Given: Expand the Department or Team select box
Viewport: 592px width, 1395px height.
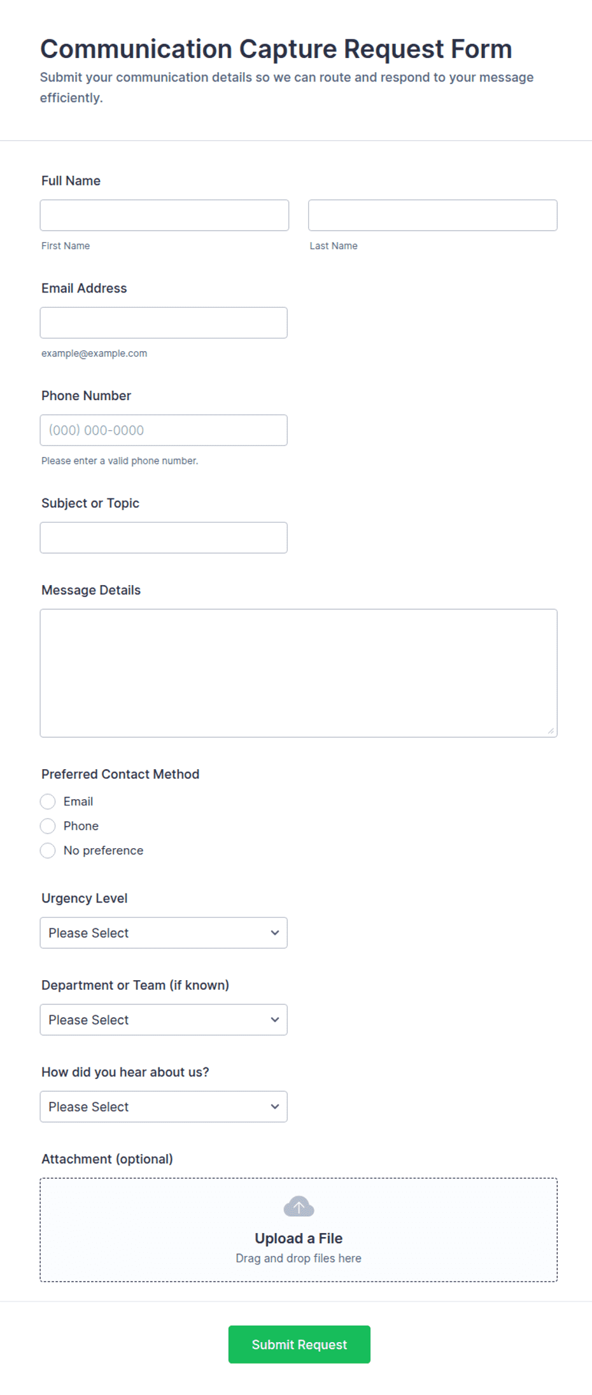Looking at the screenshot, I should pos(164,1020).
